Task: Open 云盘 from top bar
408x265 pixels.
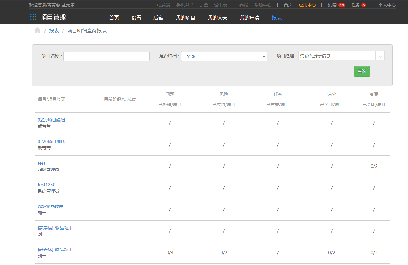Action: pyautogui.click(x=204, y=5)
